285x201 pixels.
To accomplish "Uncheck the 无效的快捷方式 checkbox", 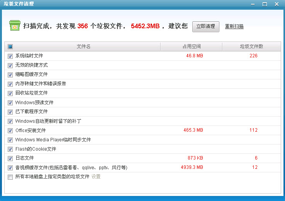I will [x=10, y=65].
